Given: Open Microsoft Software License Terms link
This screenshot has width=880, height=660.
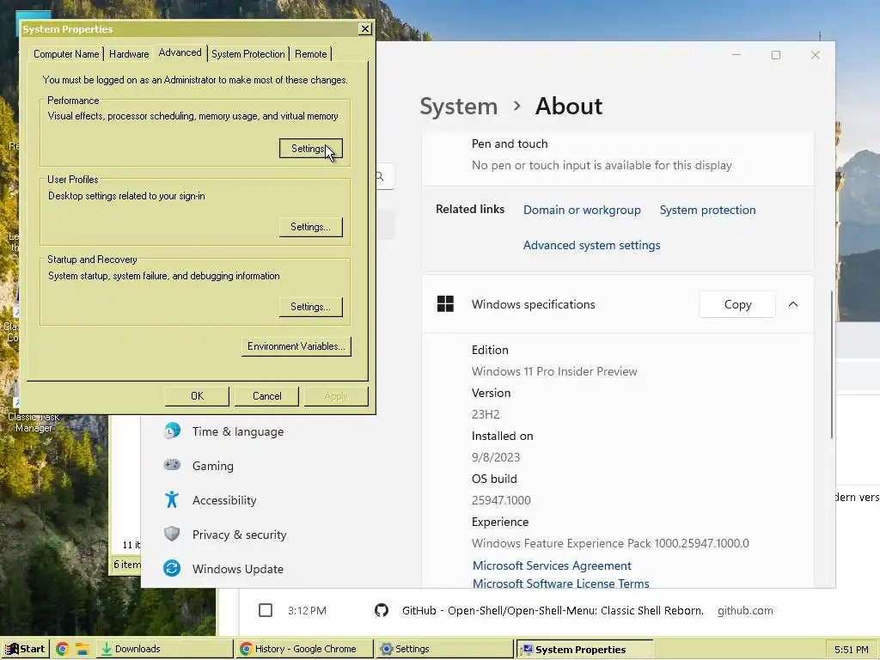Looking at the screenshot, I should [x=560, y=584].
